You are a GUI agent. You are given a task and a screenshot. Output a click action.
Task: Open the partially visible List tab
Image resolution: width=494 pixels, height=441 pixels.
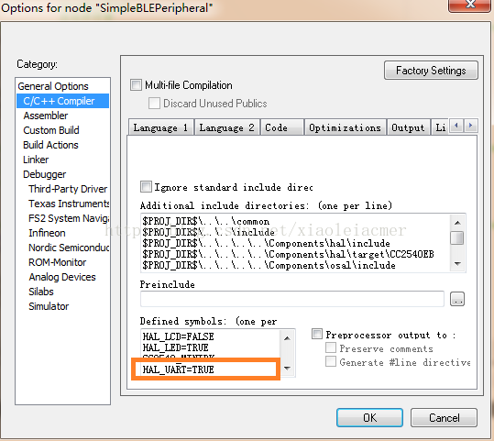[440, 127]
